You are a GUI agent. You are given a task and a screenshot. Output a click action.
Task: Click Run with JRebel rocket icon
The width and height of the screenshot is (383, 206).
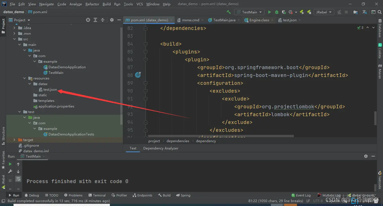[x=302, y=12]
